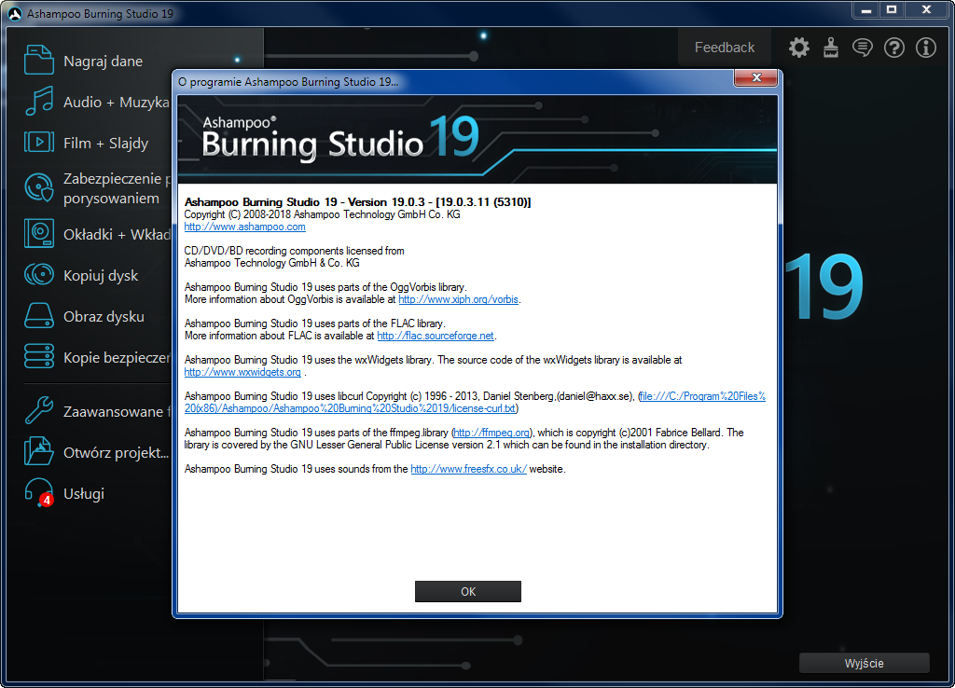
Task: Select Otwórz projekt... menu entry
Action: click(116, 452)
